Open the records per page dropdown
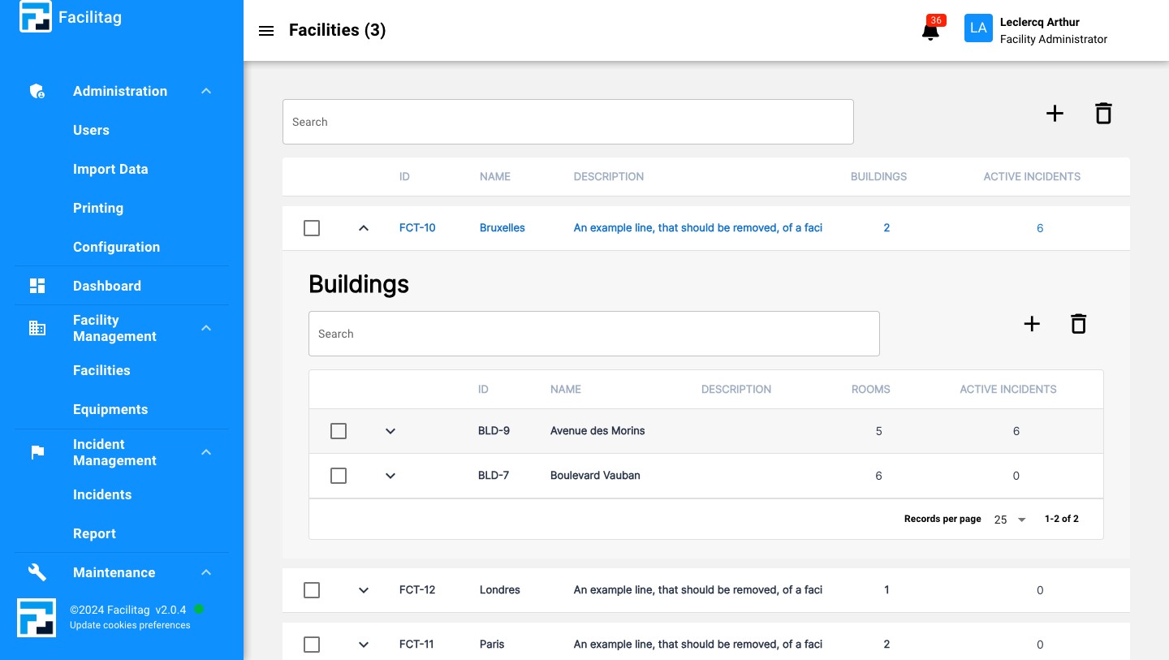Image resolution: width=1169 pixels, height=660 pixels. click(x=1010, y=520)
